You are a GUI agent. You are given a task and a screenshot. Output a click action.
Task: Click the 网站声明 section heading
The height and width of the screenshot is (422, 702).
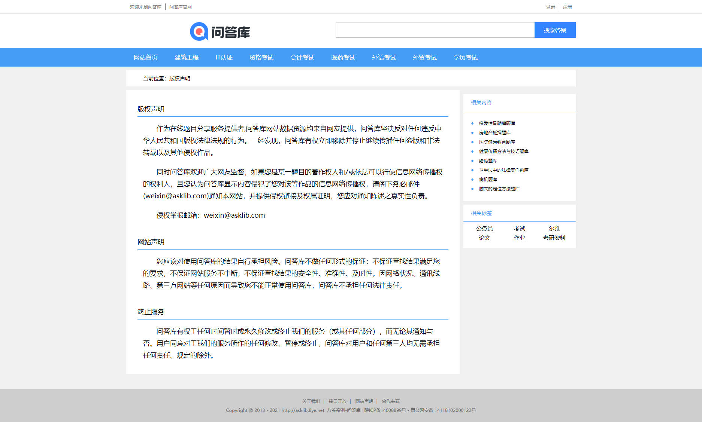coord(151,242)
